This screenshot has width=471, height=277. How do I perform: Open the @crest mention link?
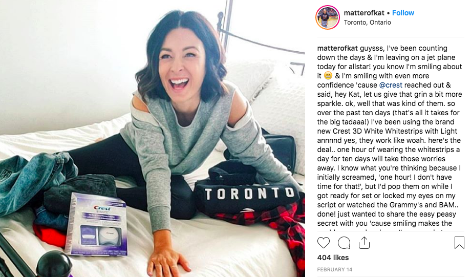(x=391, y=85)
